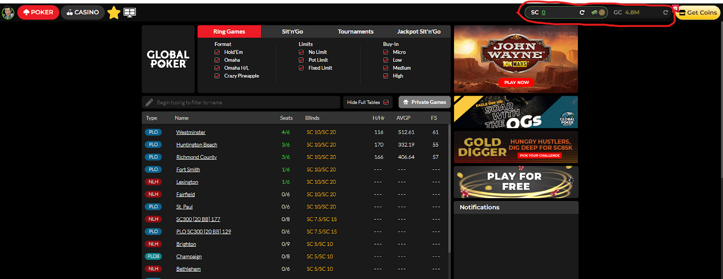723x279 pixels.
Task: Click Pick Your Challenge on Gold Digger
Action: point(540,155)
